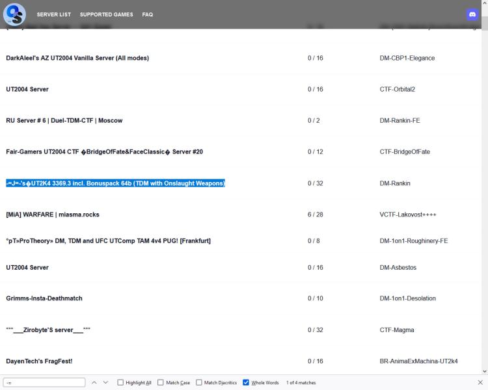Select [MiA] WARFARE miasma.rocks server

(x=53, y=214)
